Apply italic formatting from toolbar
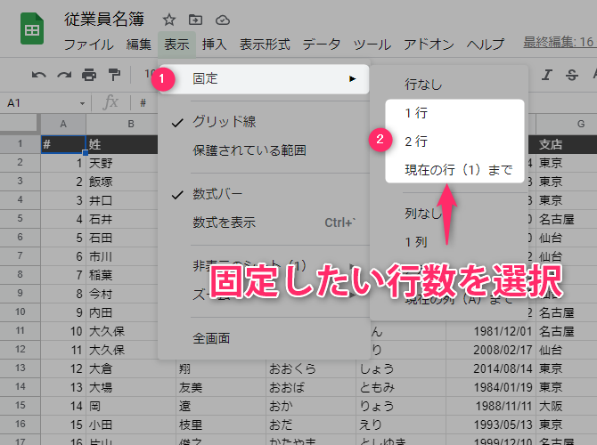597x445 pixels. click(x=547, y=75)
